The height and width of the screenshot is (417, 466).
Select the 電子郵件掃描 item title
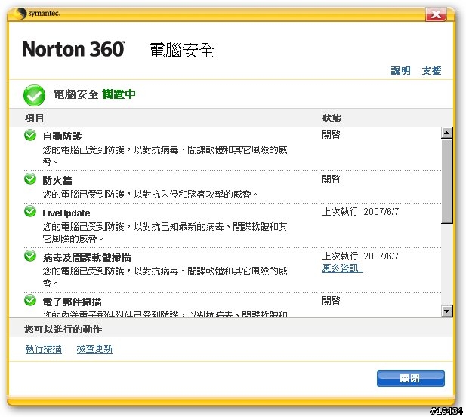(x=72, y=302)
